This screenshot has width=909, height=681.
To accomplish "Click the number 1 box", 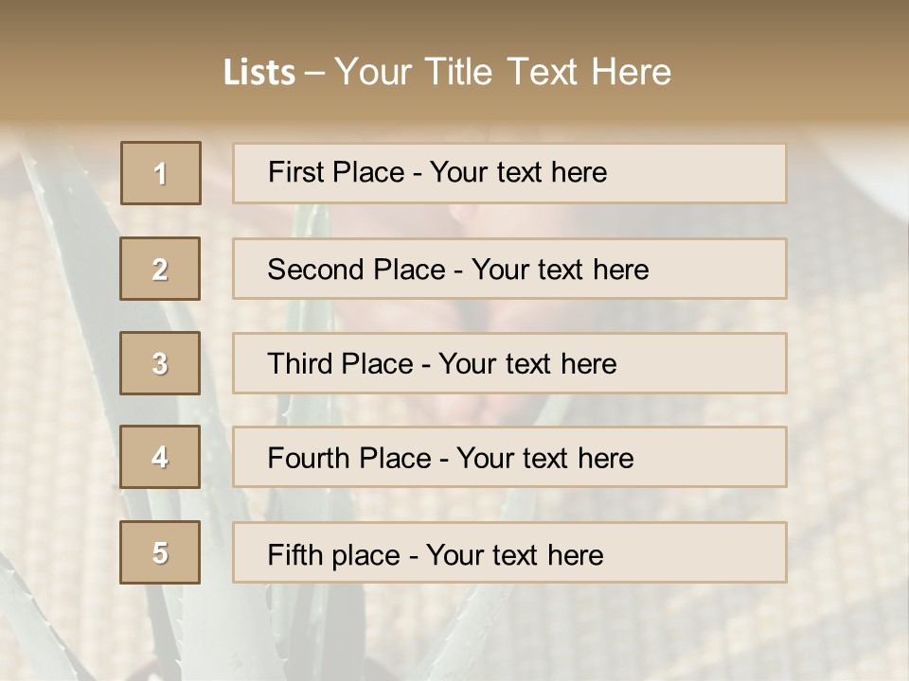I will tap(161, 173).
